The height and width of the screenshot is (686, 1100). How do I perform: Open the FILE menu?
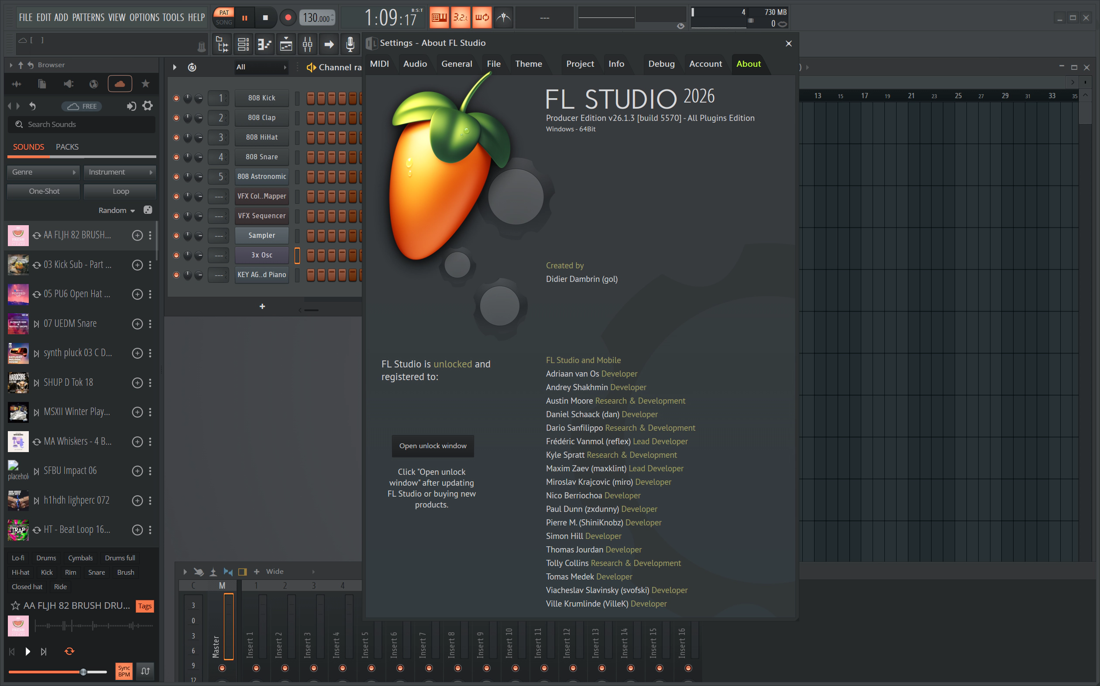coord(25,17)
